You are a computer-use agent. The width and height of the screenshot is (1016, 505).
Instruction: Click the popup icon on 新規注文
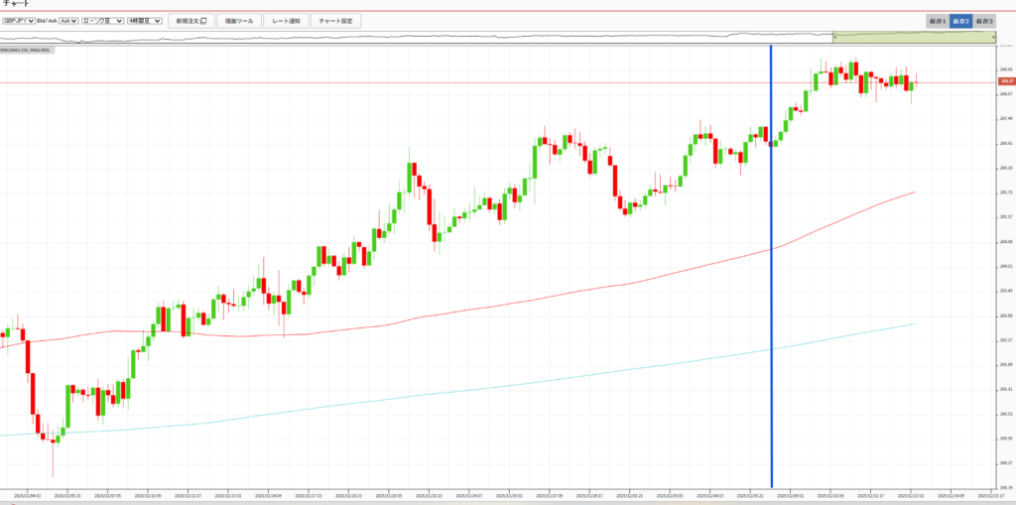point(203,21)
